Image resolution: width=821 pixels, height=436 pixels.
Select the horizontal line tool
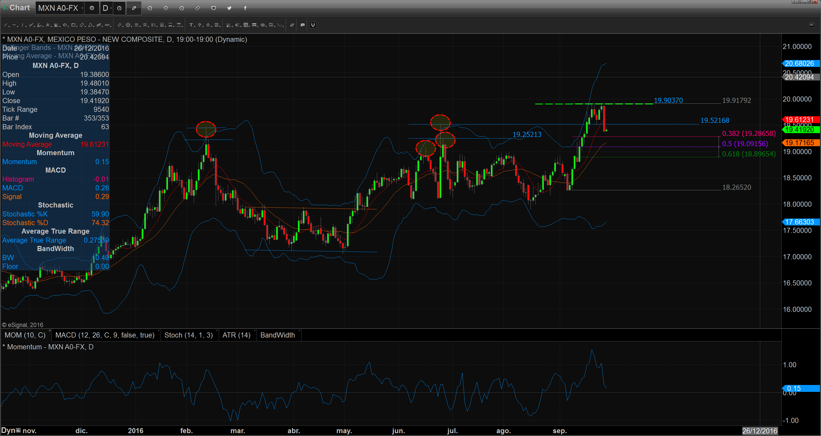(14, 25)
